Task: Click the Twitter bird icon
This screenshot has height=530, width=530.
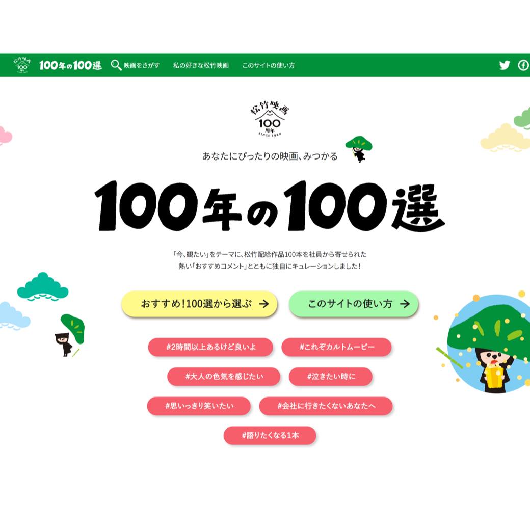Action: point(505,65)
